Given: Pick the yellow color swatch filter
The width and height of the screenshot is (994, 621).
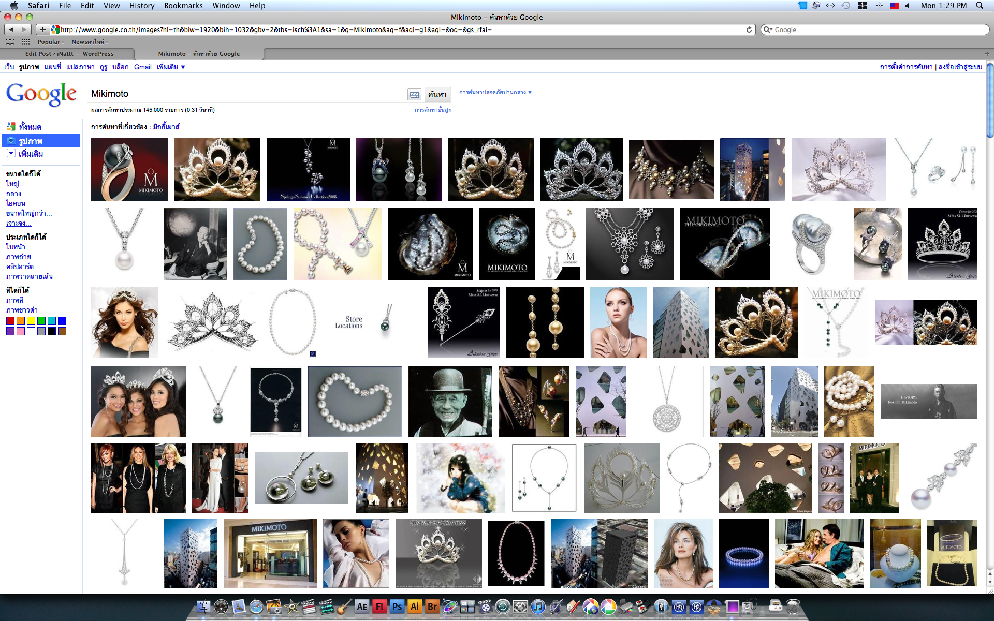Looking at the screenshot, I should pyautogui.click(x=31, y=321).
